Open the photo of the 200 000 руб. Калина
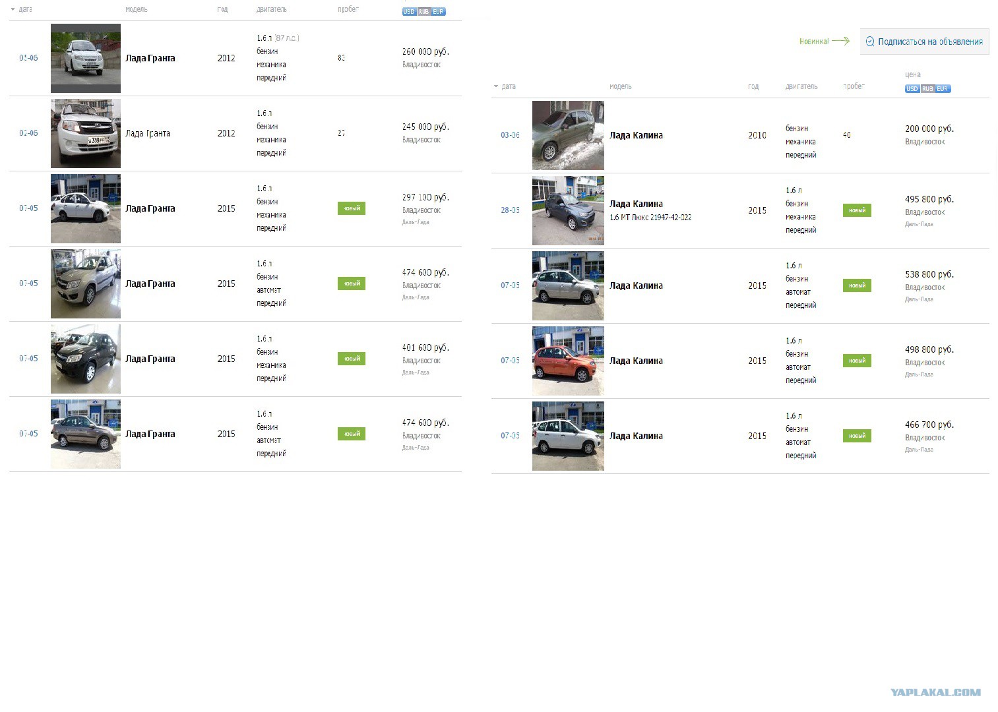Screen dimensions: 998x712 [568, 135]
